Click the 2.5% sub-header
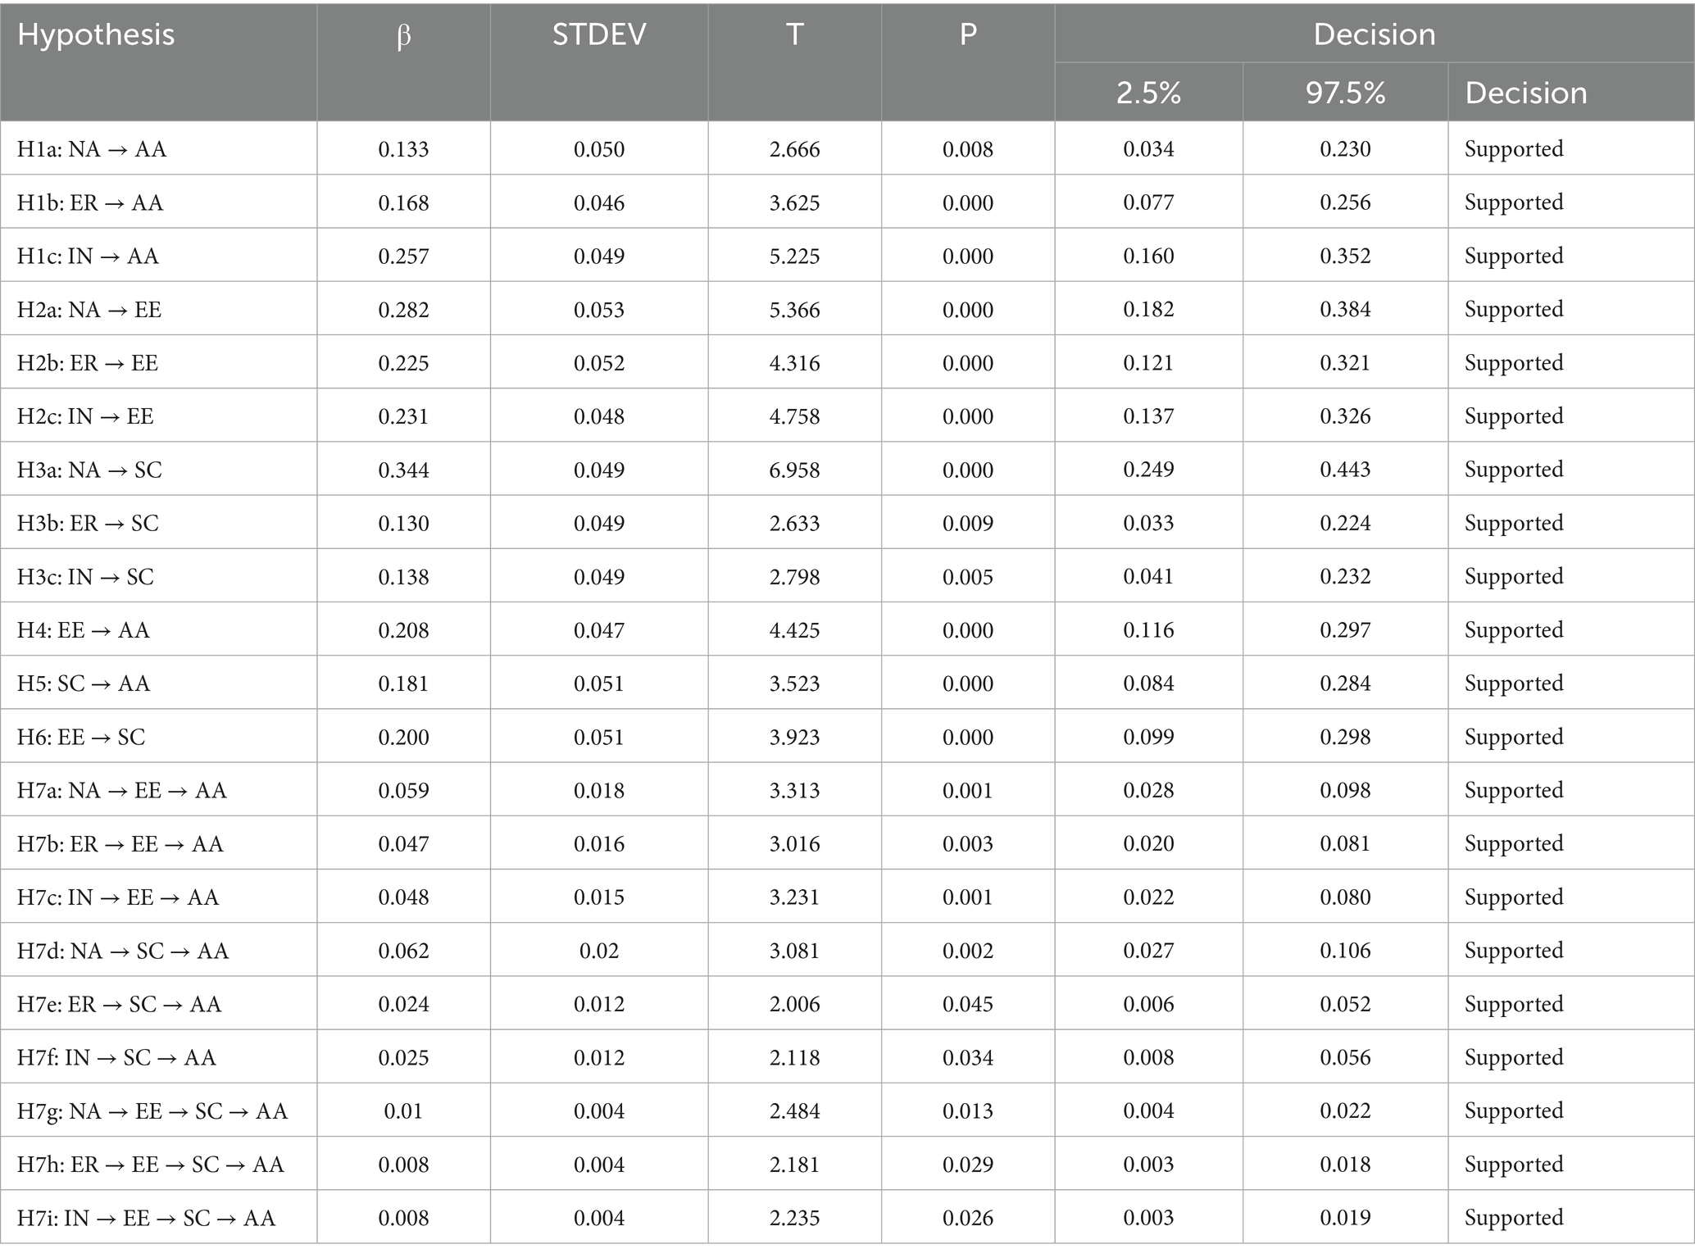This screenshot has width=1695, height=1258. pos(1148,93)
